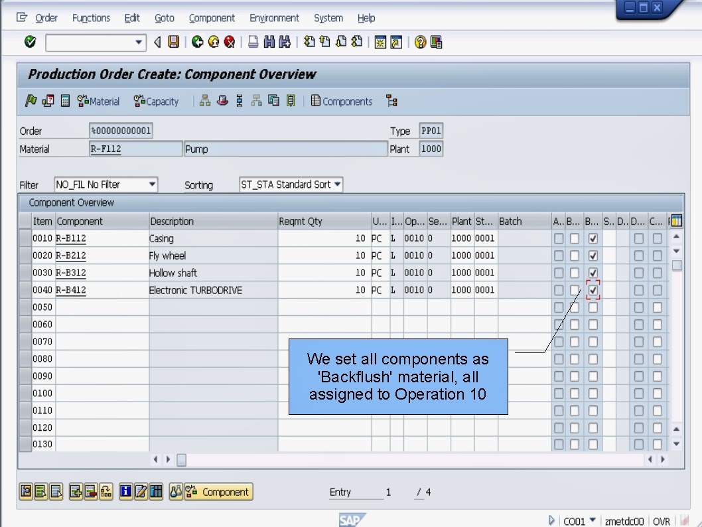702x527 pixels.
Task: Click the R-B212 component link
Action: point(71,255)
